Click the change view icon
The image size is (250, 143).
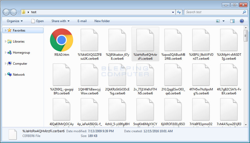(218, 21)
